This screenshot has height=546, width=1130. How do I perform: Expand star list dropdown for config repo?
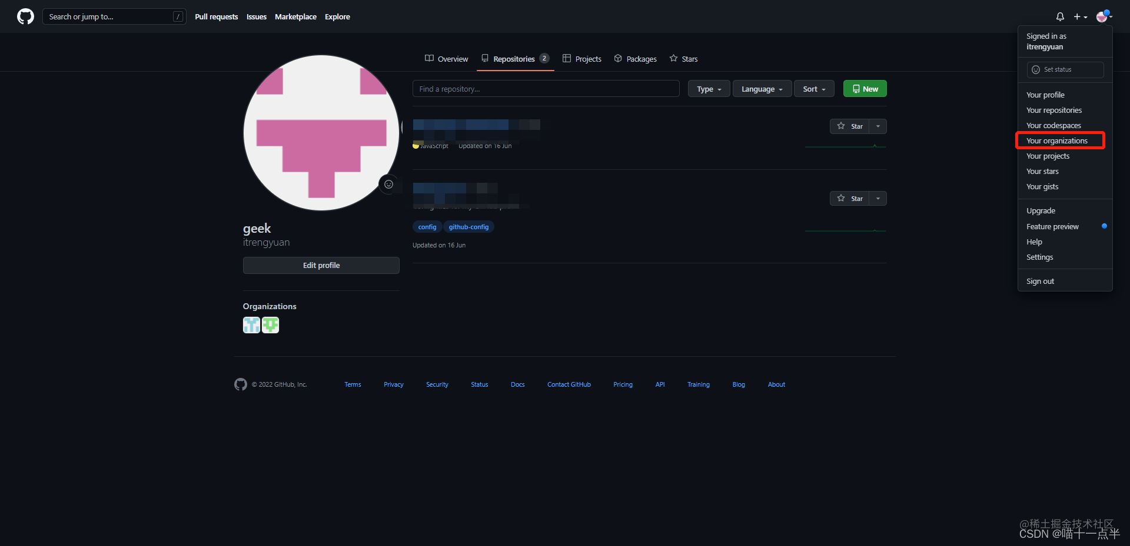(878, 199)
